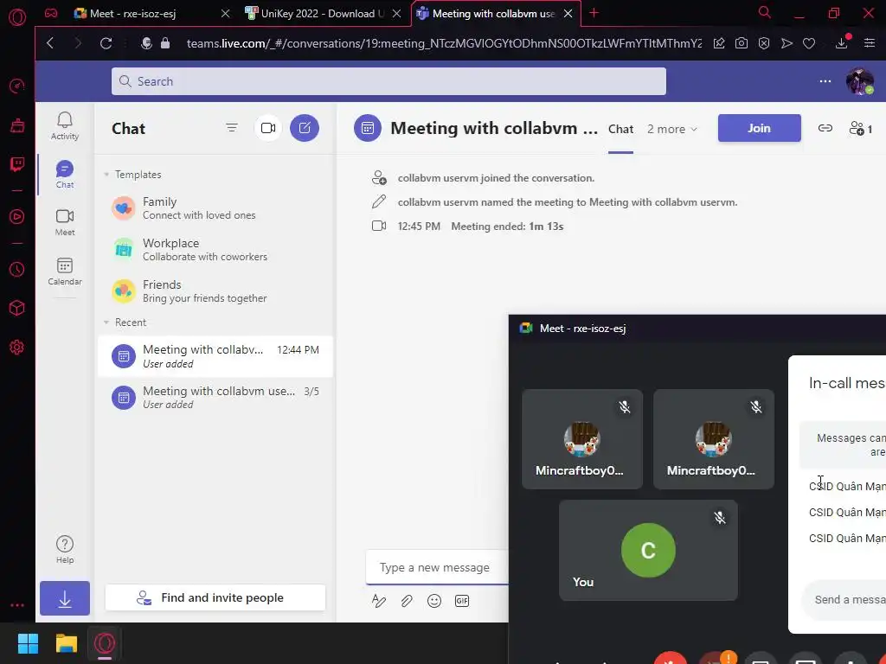Open the Meet camera icon in Teams sidebar
The height and width of the screenshot is (664, 886).
(x=64, y=222)
